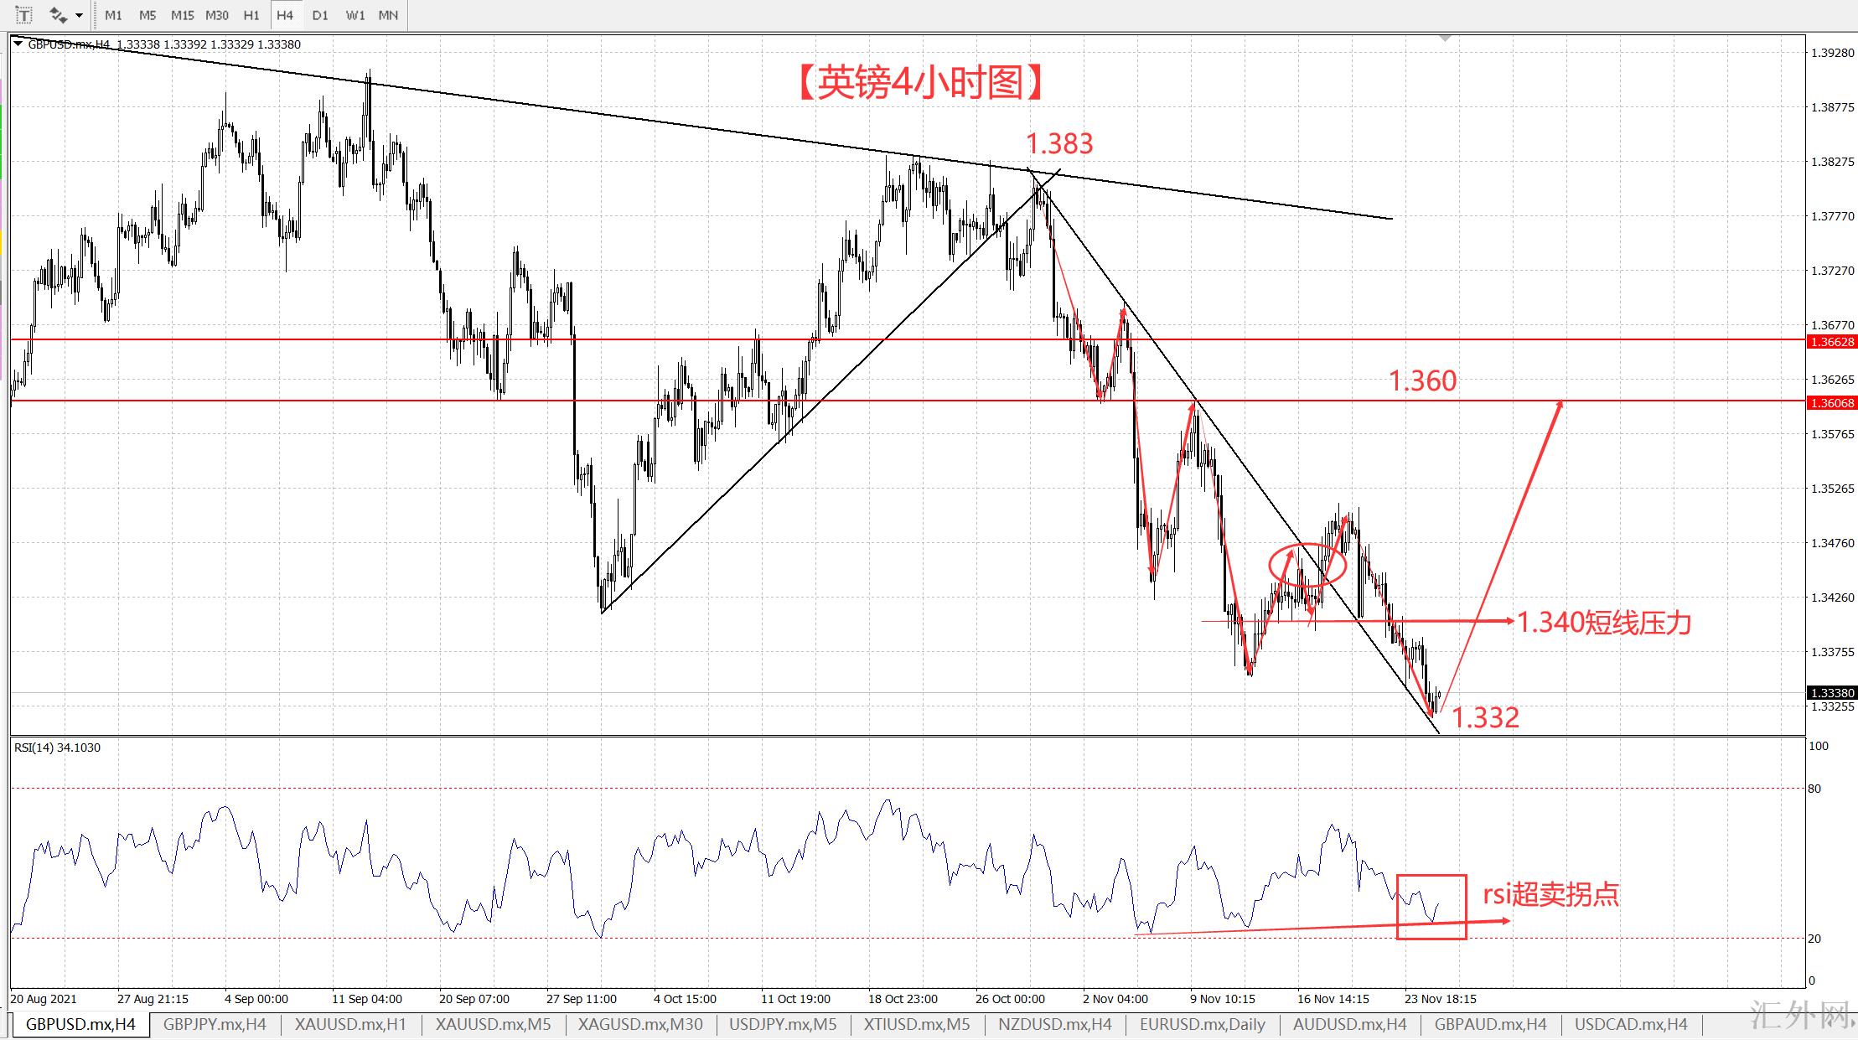Select the MN monthly timeframe
The width and height of the screenshot is (1858, 1040).
coord(388,15)
